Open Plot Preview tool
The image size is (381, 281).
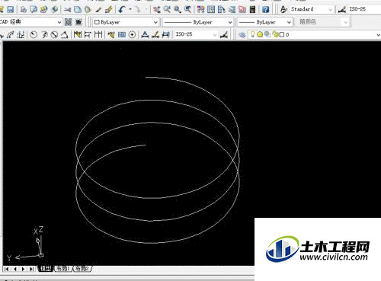pyautogui.click(x=34, y=10)
